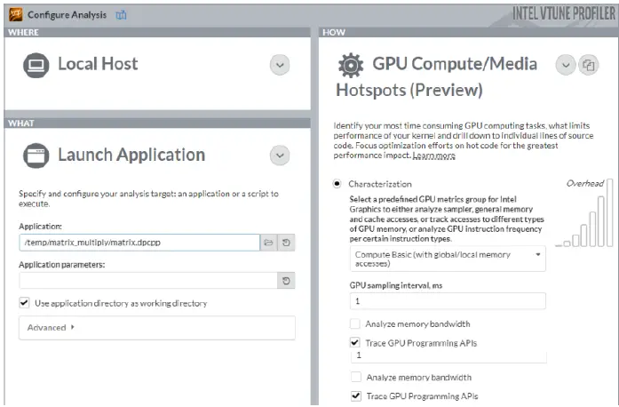The width and height of the screenshot is (619, 407).
Task: Click the gear icon beside GPU Compute/Media Hotspots
Action: (x=351, y=65)
